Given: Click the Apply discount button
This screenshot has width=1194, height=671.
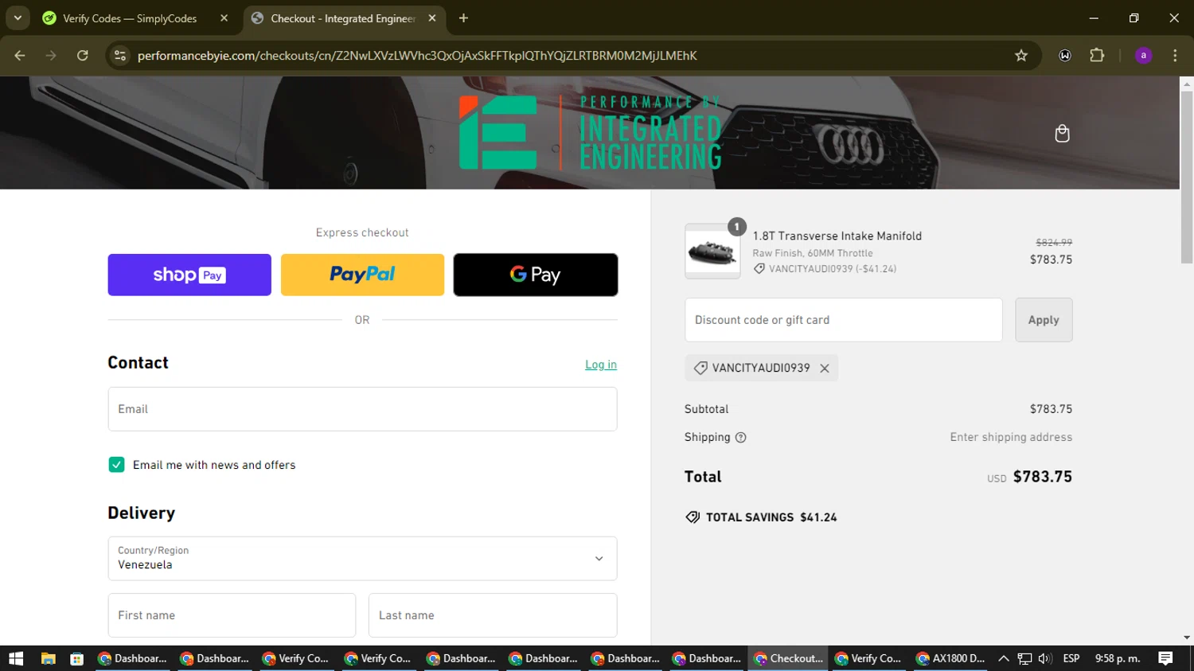Looking at the screenshot, I should (x=1044, y=320).
